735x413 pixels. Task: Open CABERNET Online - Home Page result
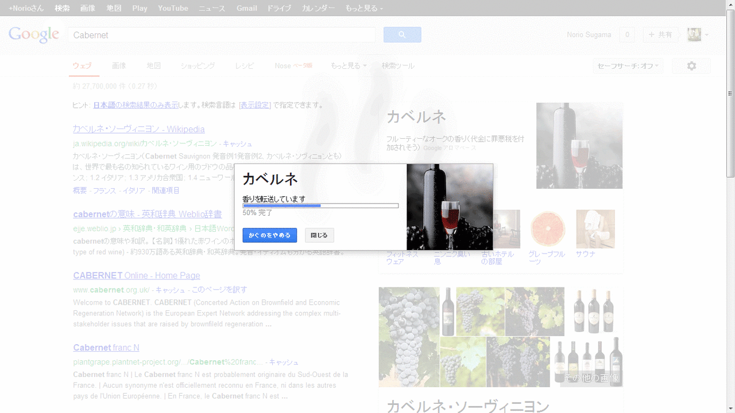click(x=137, y=275)
